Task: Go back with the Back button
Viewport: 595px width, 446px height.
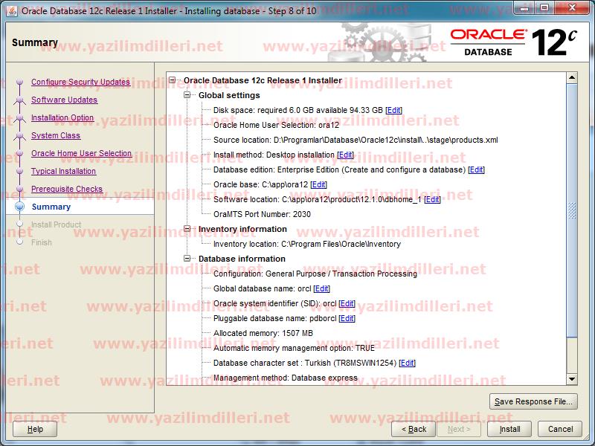Action: [414, 429]
